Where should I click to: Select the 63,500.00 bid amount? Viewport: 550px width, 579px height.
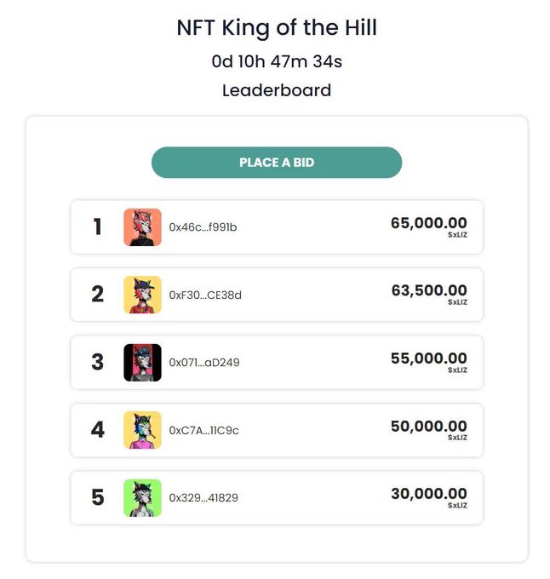[x=429, y=290]
